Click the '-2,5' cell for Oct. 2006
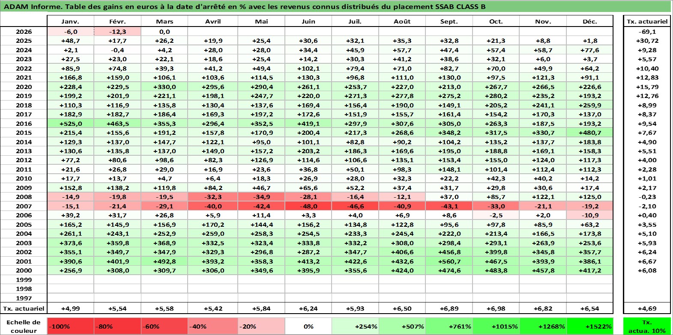The image size is (673, 335). (496, 215)
